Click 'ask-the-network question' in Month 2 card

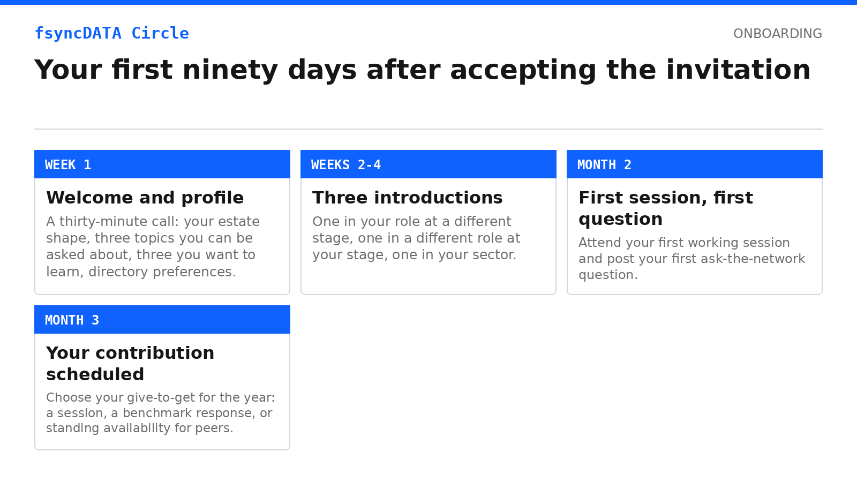691,267
